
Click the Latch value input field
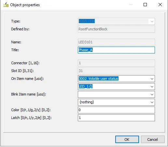tap(116, 118)
